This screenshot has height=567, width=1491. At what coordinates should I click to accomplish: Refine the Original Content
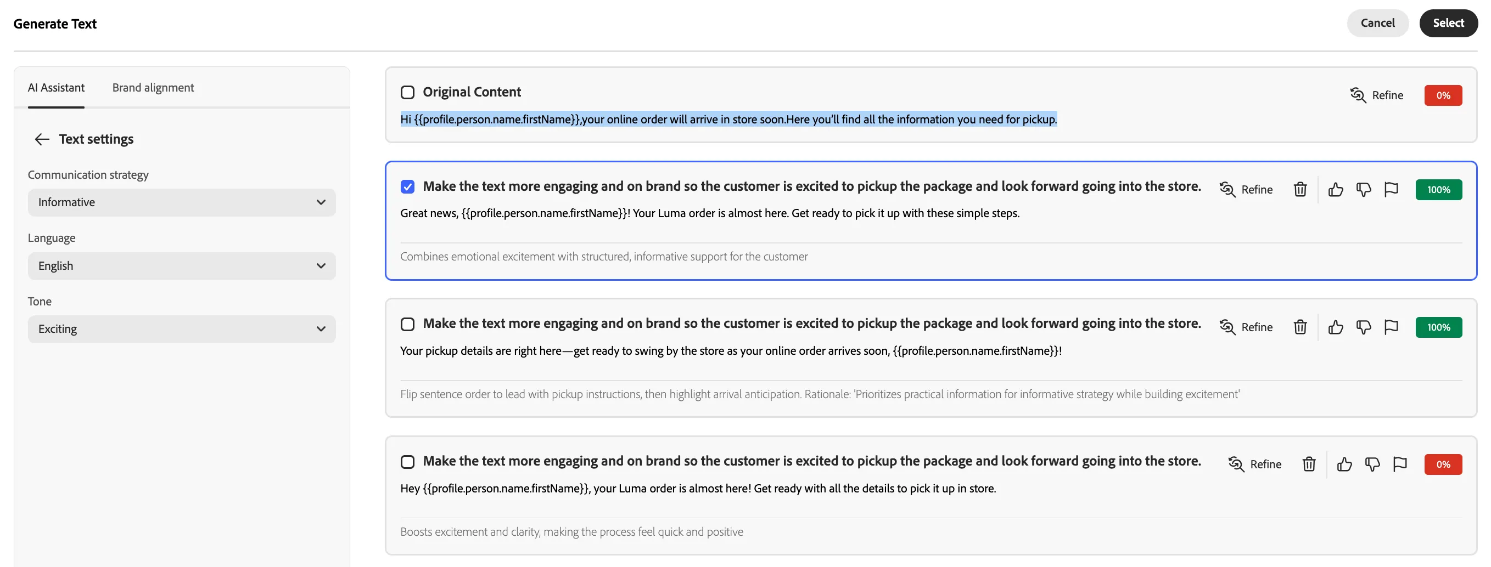(x=1376, y=95)
